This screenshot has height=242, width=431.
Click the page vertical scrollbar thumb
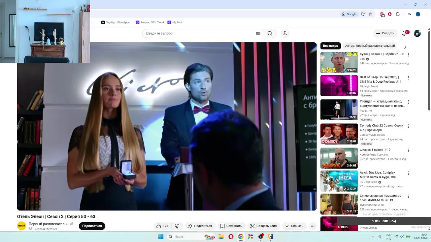(429, 71)
